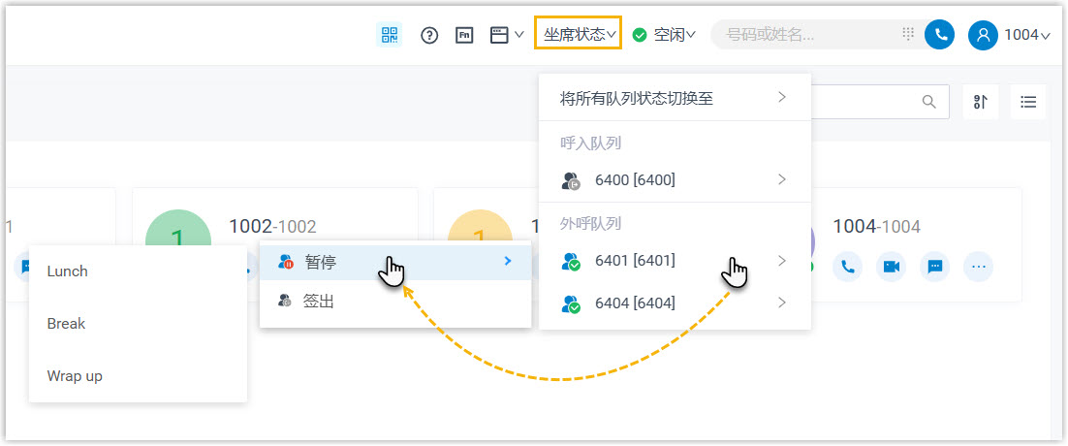Start a video call with extension 1004
This screenshot has width=1068, height=446.
click(892, 267)
